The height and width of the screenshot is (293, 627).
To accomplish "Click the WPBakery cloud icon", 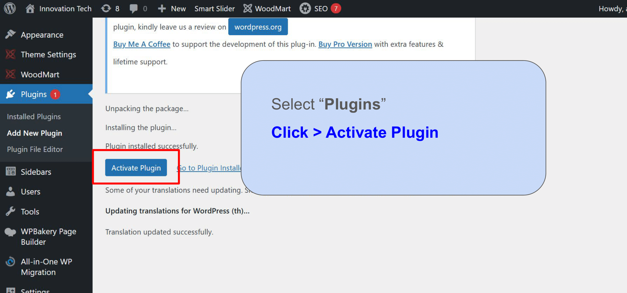I will [x=10, y=232].
